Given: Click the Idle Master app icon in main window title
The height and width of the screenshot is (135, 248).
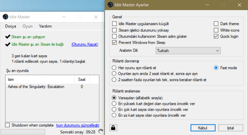Looking at the screenshot, I should point(5,17).
